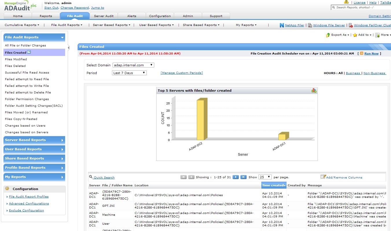Click the Windows FailOver Cluster icon
The height and width of the screenshot is (231, 391).
click(x=350, y=25)
